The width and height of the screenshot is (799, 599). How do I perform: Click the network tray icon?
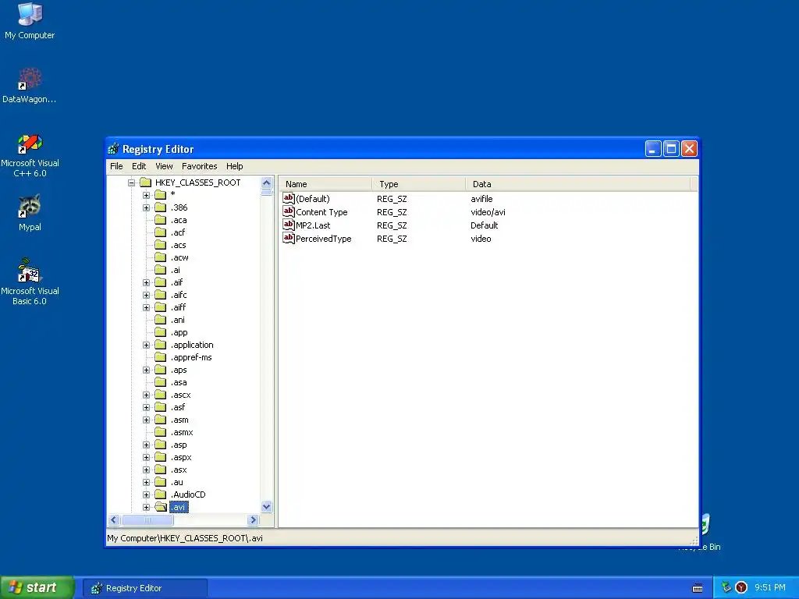pos(726,587)
